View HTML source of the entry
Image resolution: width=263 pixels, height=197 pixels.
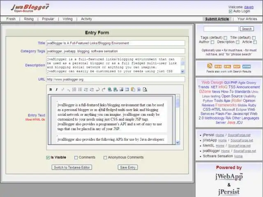click(x=139, y=89)
